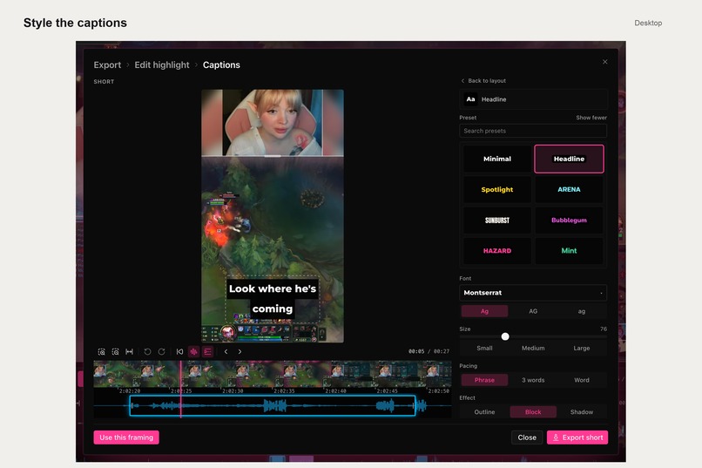Go to next caption segment
The image size is (702, 468).
click(240, 351)
